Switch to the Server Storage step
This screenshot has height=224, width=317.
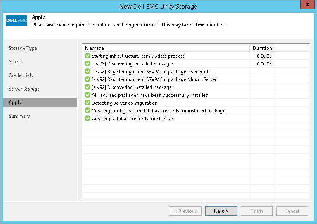(x=24, y=89)
